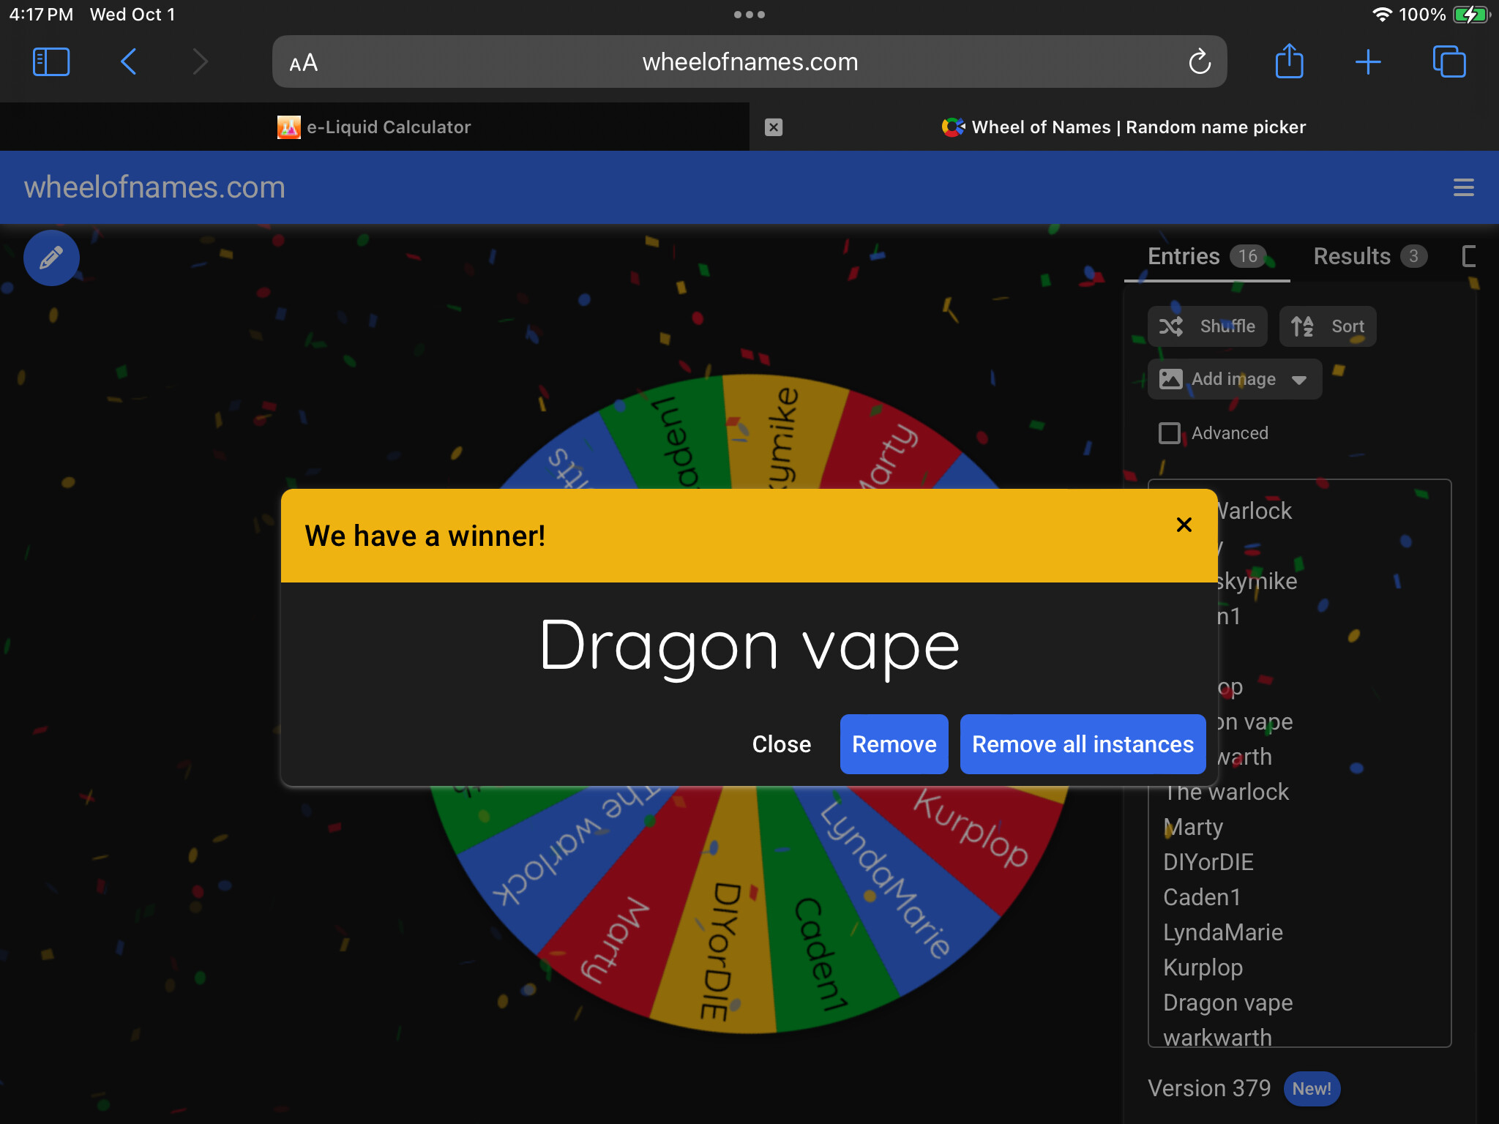
Task: Go back with the back arrow
Action: pos(129,62)
